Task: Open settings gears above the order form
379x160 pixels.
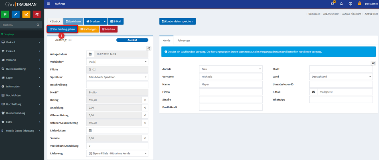Action: click(x=149, y=49)
